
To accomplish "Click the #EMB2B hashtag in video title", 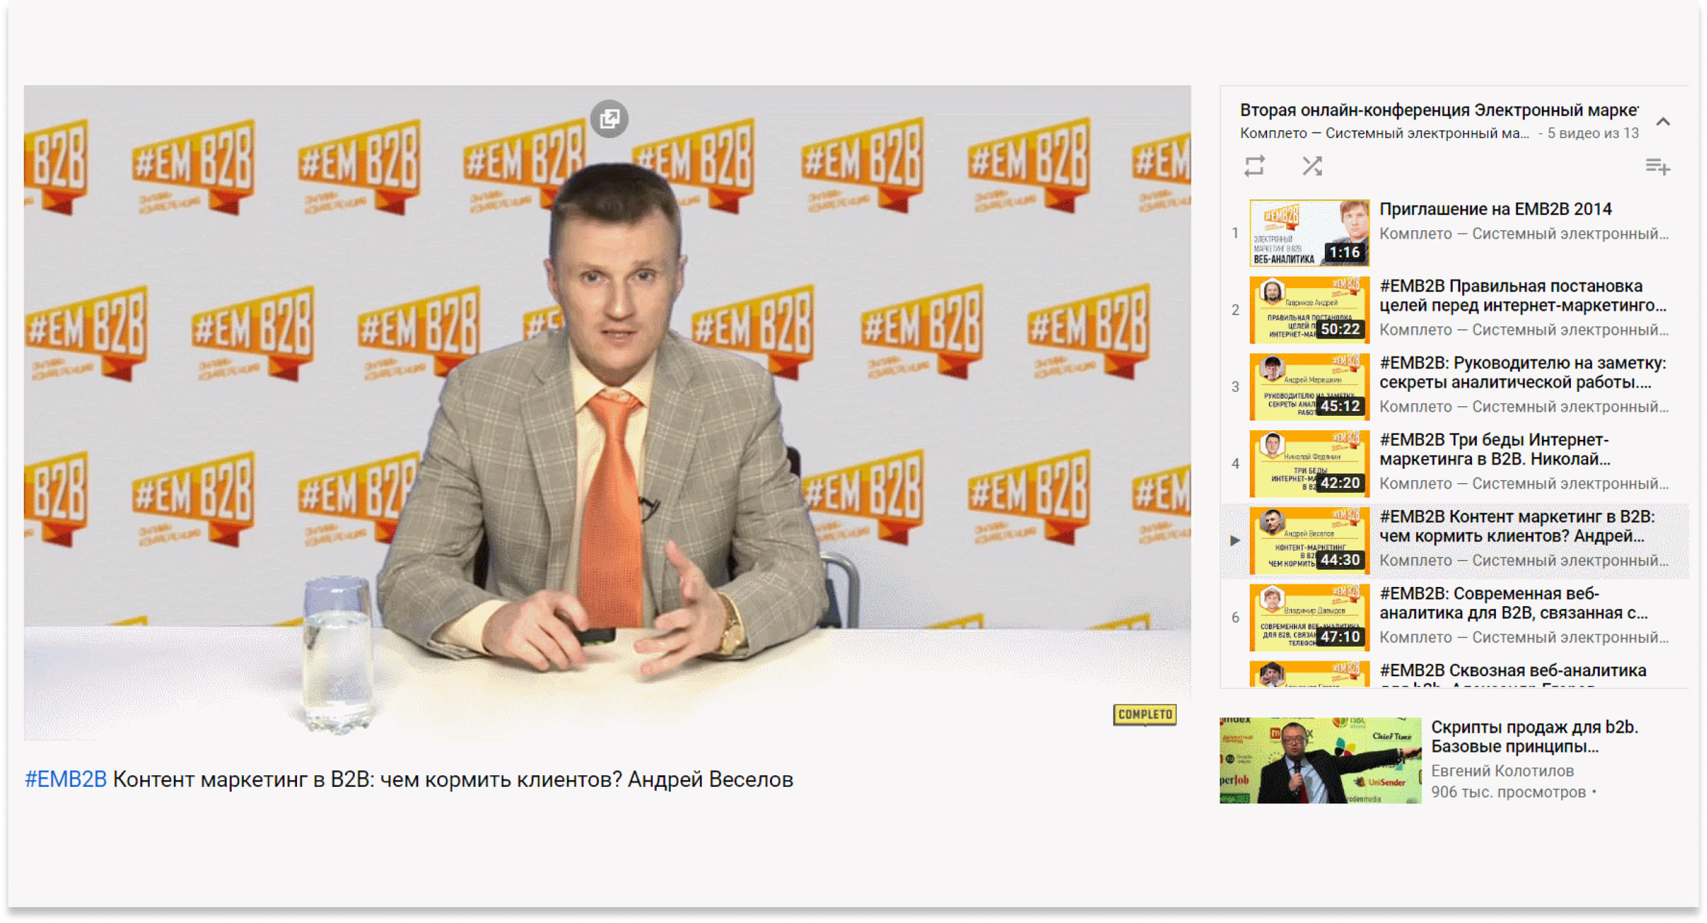I will coord(65,779).
